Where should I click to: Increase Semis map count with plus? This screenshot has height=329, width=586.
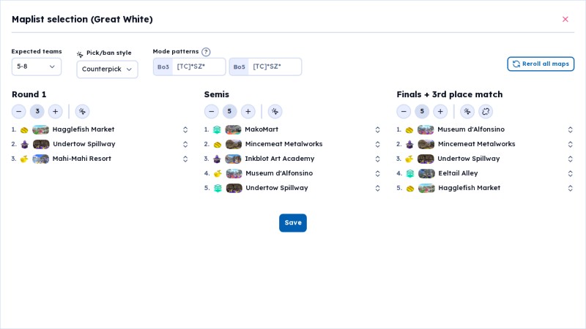click(x=248, y=111)
